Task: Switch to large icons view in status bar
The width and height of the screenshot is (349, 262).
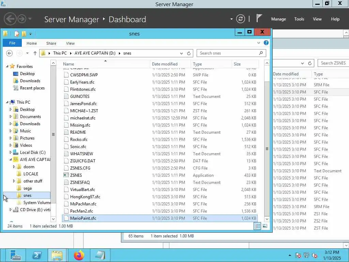Action: [x=265, y=226]
